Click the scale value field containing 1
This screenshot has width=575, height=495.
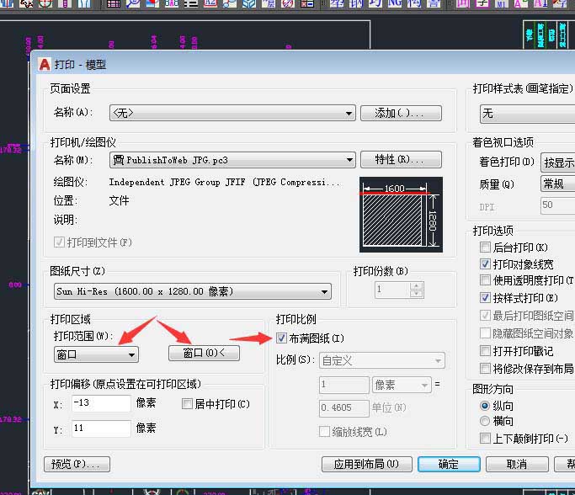click(x=344, y=385)
